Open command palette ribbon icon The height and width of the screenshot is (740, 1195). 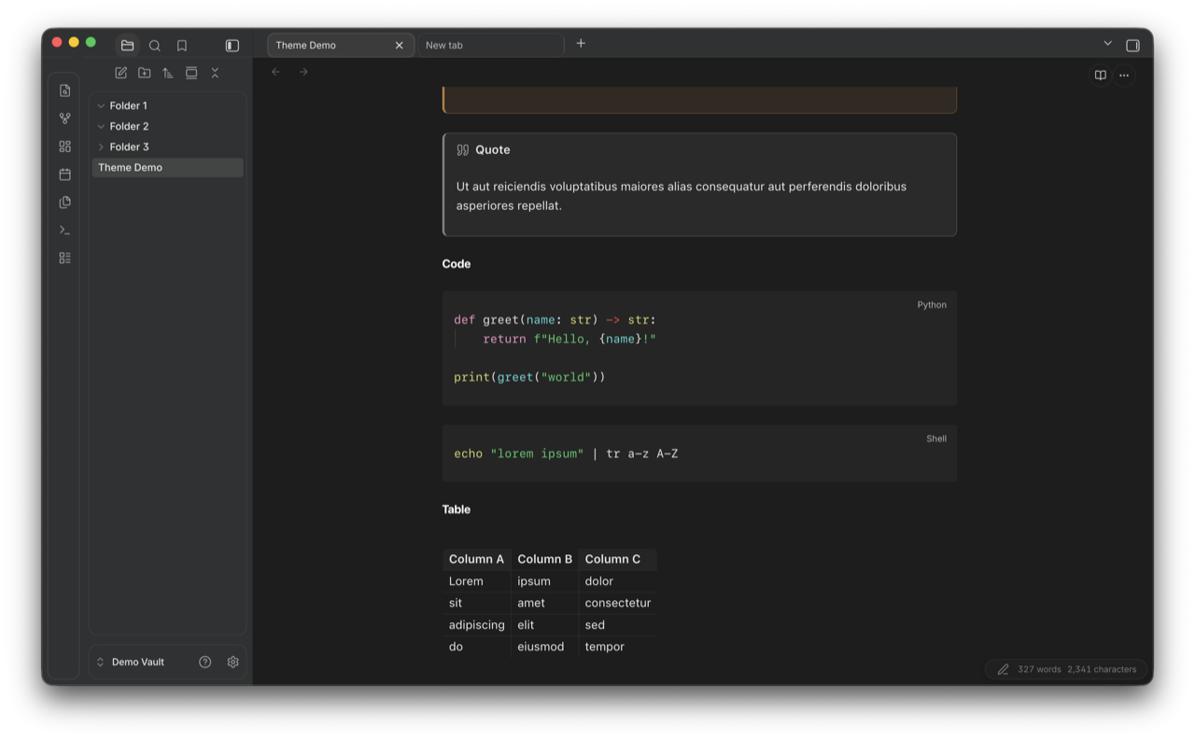(64, 230)
